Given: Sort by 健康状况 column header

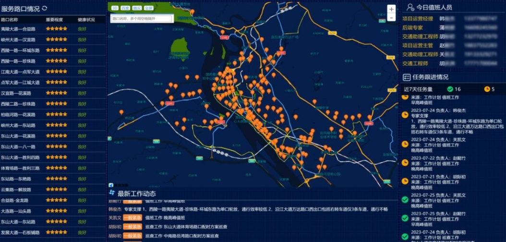Looking at the screenshot, I should (86, 20).
